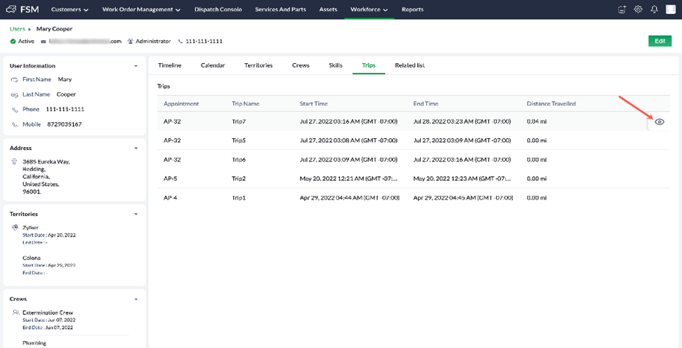Click the green Active status icon
Viewport: 682px width, 348px height.
tap(13, 41)
